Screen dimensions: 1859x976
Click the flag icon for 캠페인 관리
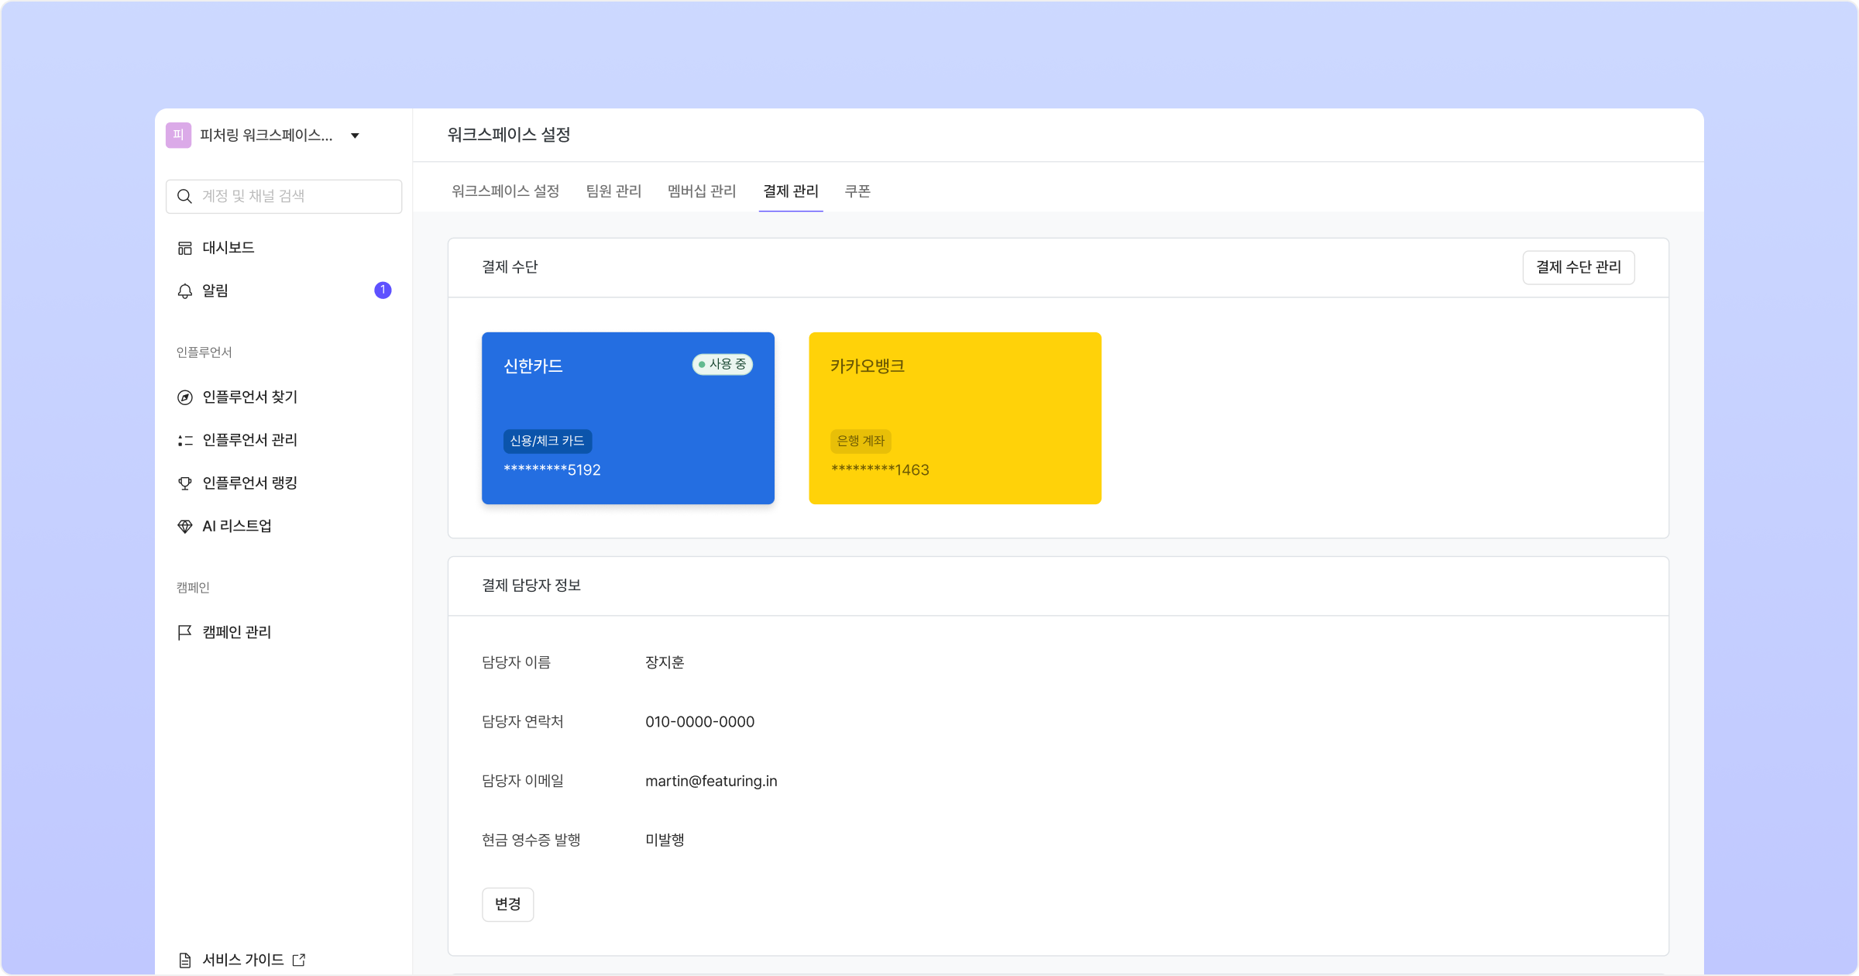coord(184,632)
